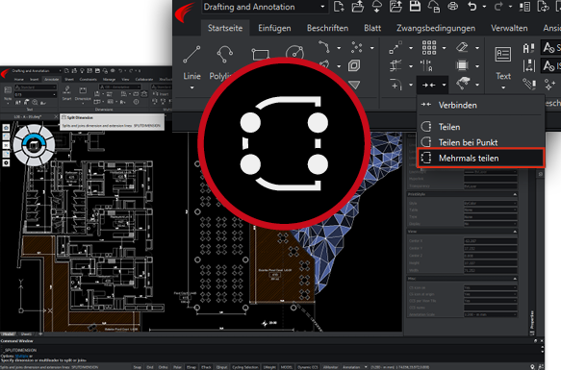Screen dimensions: 561x370
Task: Click the cloud download icon in front toolbar
Action: (x=376, y=7)
